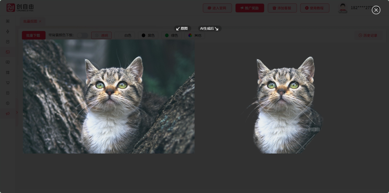Switch to the 批量抠图 tab

30,21
